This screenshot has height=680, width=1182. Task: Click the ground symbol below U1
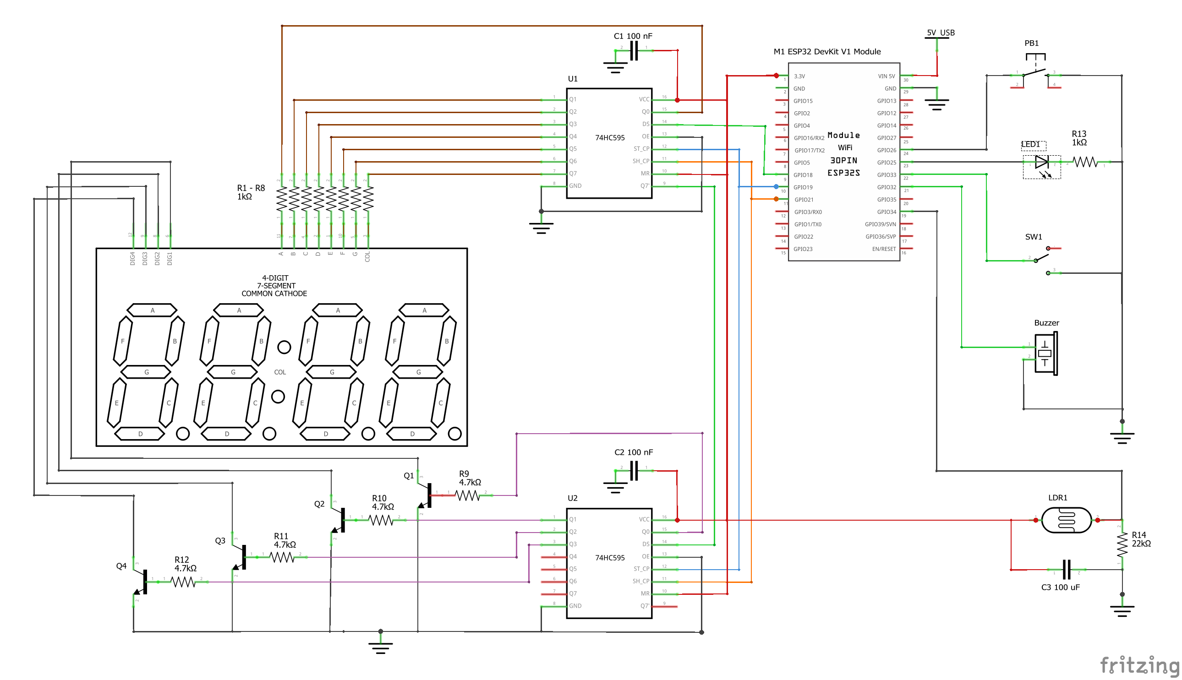point(541,228)
